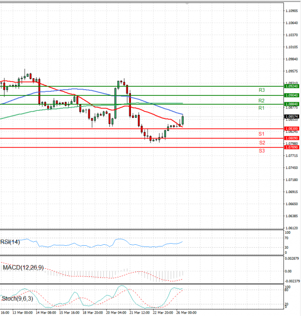
Task: Click the 1.10370 price axis value
Action: coord(292,35)
